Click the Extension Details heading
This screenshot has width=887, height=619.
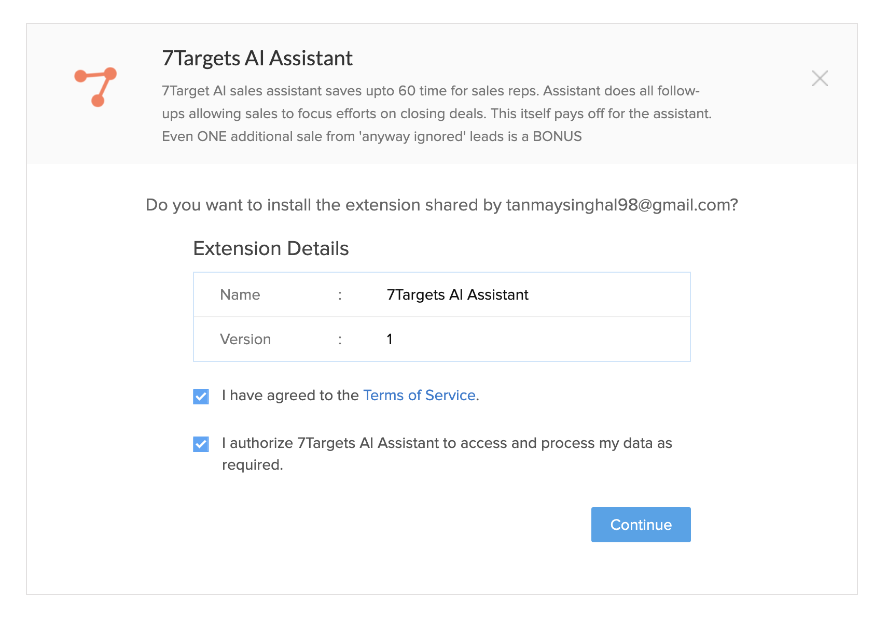click(271, 248)
